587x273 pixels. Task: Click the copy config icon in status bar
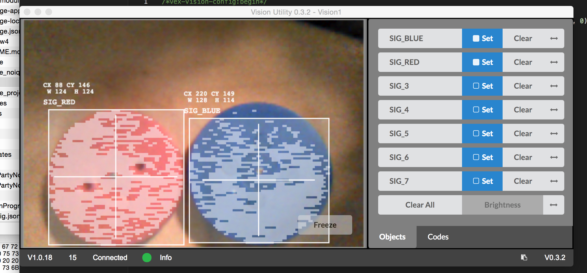coord(524,257)
